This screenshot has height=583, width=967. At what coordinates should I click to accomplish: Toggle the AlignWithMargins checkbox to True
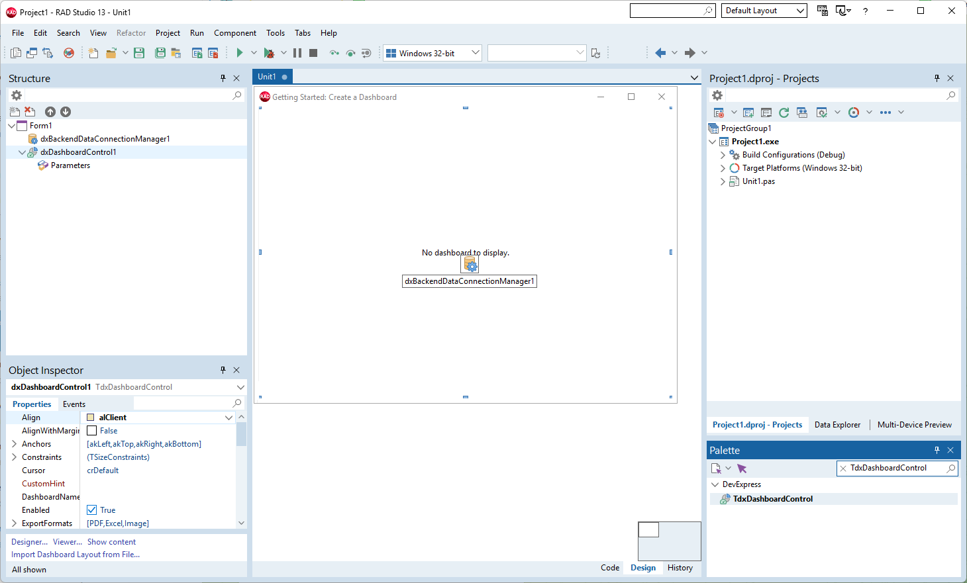click(91, 430)
